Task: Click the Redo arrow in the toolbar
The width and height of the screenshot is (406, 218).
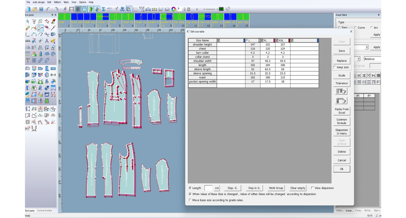Action: pyautogui.click(x=57, y=9)
